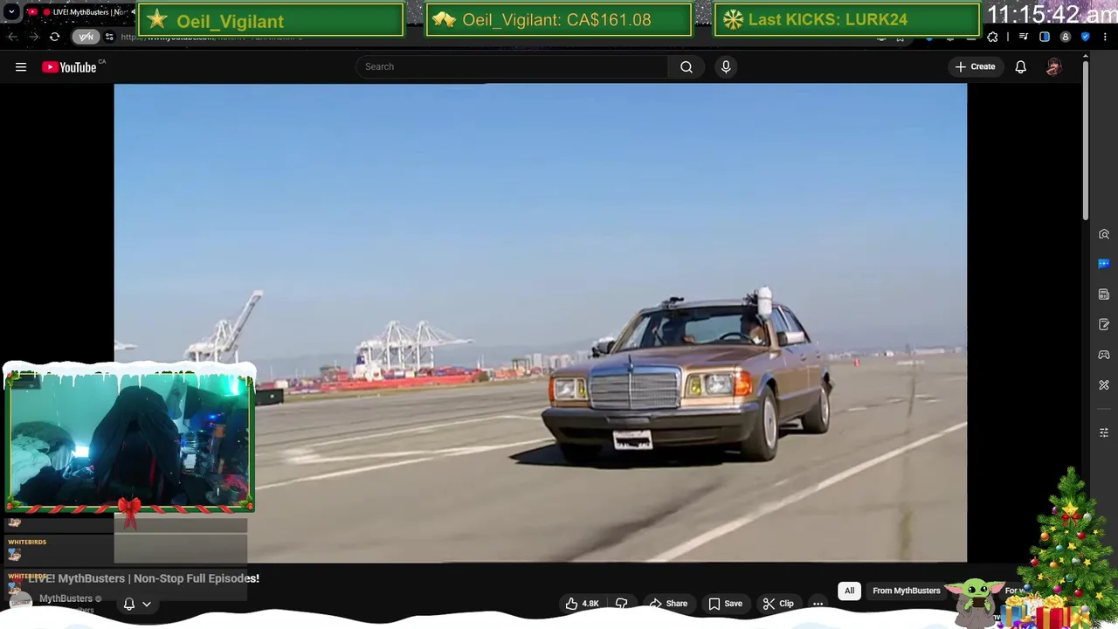The height and width of the screenshot is (629, 1118).
Task: Go back in browser history
Action: [x=12, y=37]
